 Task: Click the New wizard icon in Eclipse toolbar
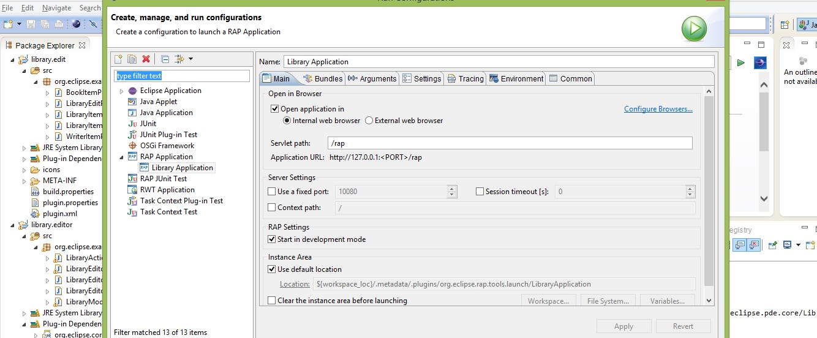8,24
